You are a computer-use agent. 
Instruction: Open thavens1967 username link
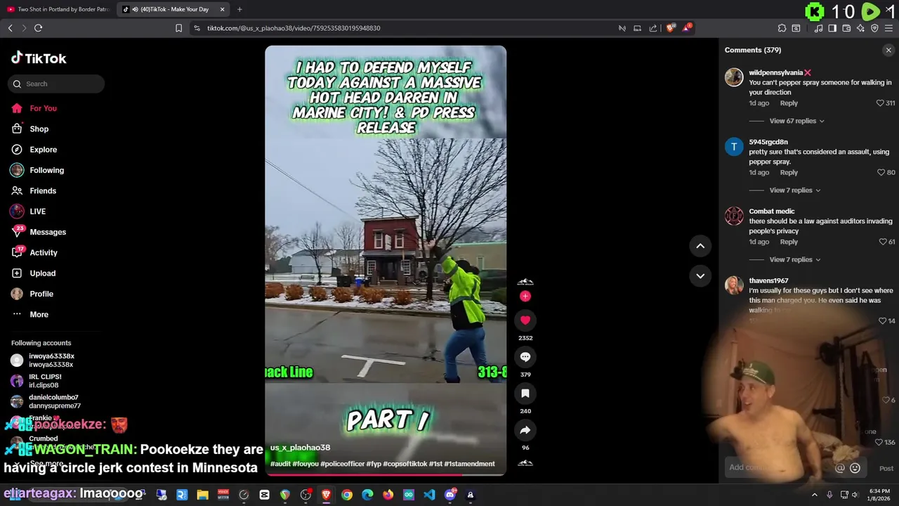point(768,281)
